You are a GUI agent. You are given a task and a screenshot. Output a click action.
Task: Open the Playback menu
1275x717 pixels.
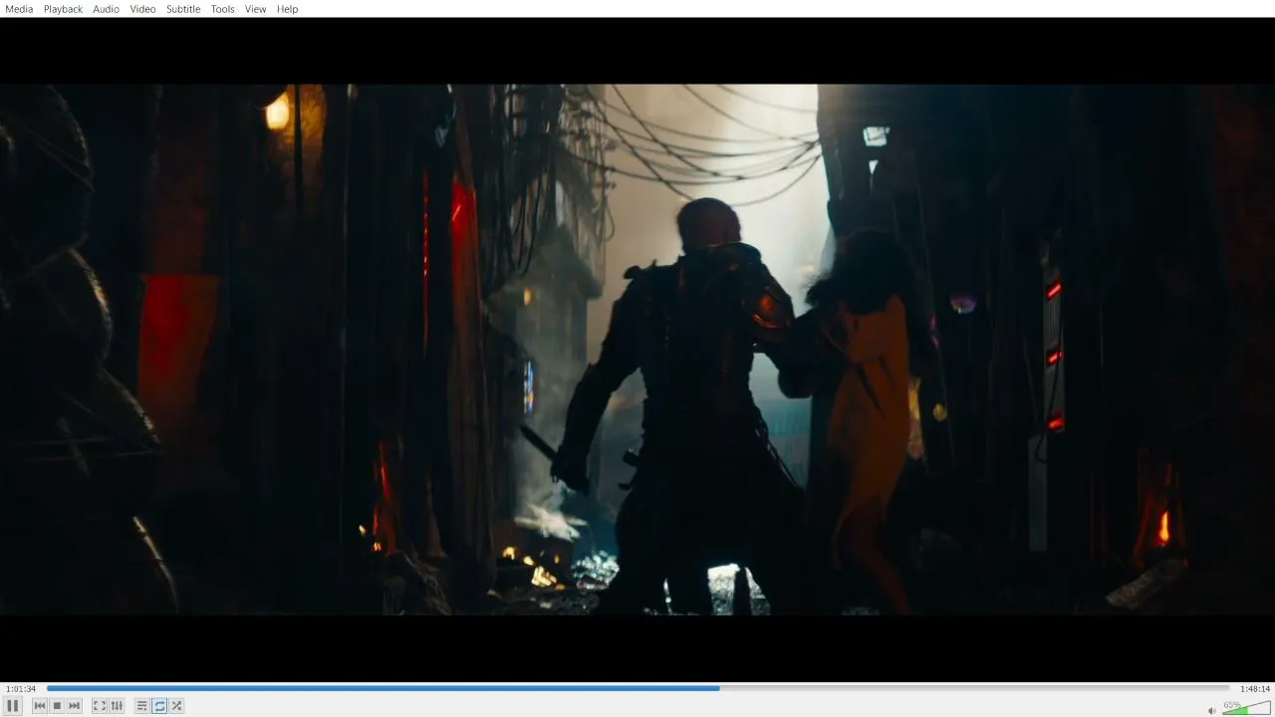63,9
